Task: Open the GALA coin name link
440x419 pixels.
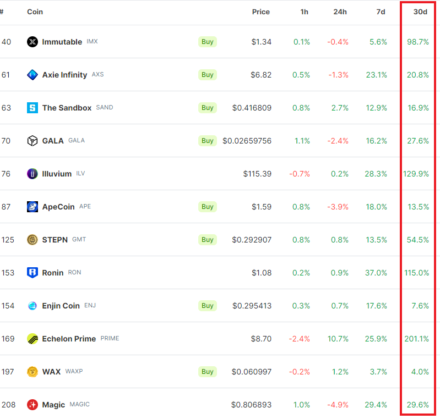Action: pos(53,141)
